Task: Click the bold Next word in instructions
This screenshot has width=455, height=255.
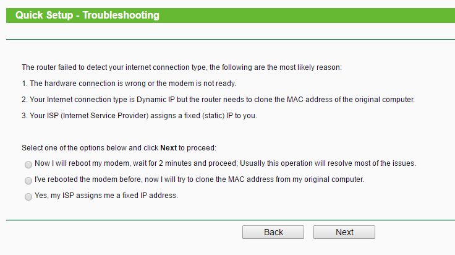Action: 169,148
